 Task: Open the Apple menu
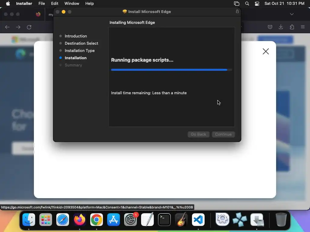click(x=8, y=3)
